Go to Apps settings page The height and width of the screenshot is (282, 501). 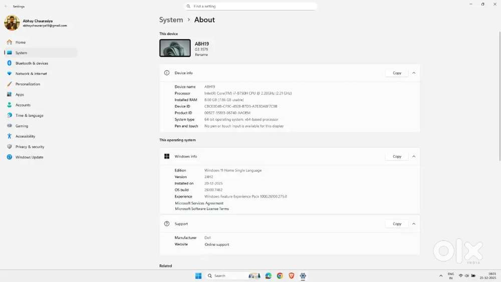20,94
